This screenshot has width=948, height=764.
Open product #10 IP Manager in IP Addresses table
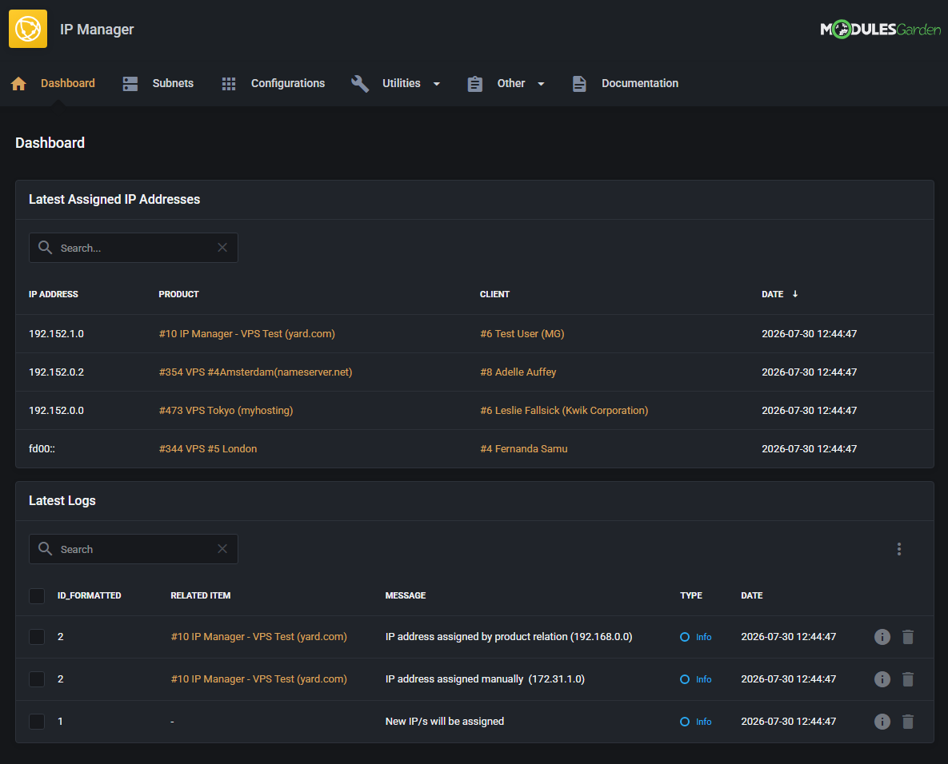[246, 333]
